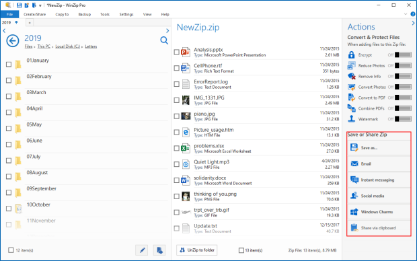Image resolution: width=417 pixels, height=261 pixels.
Task: Enable the Watermark switch
Action: [x=403, y=119]
